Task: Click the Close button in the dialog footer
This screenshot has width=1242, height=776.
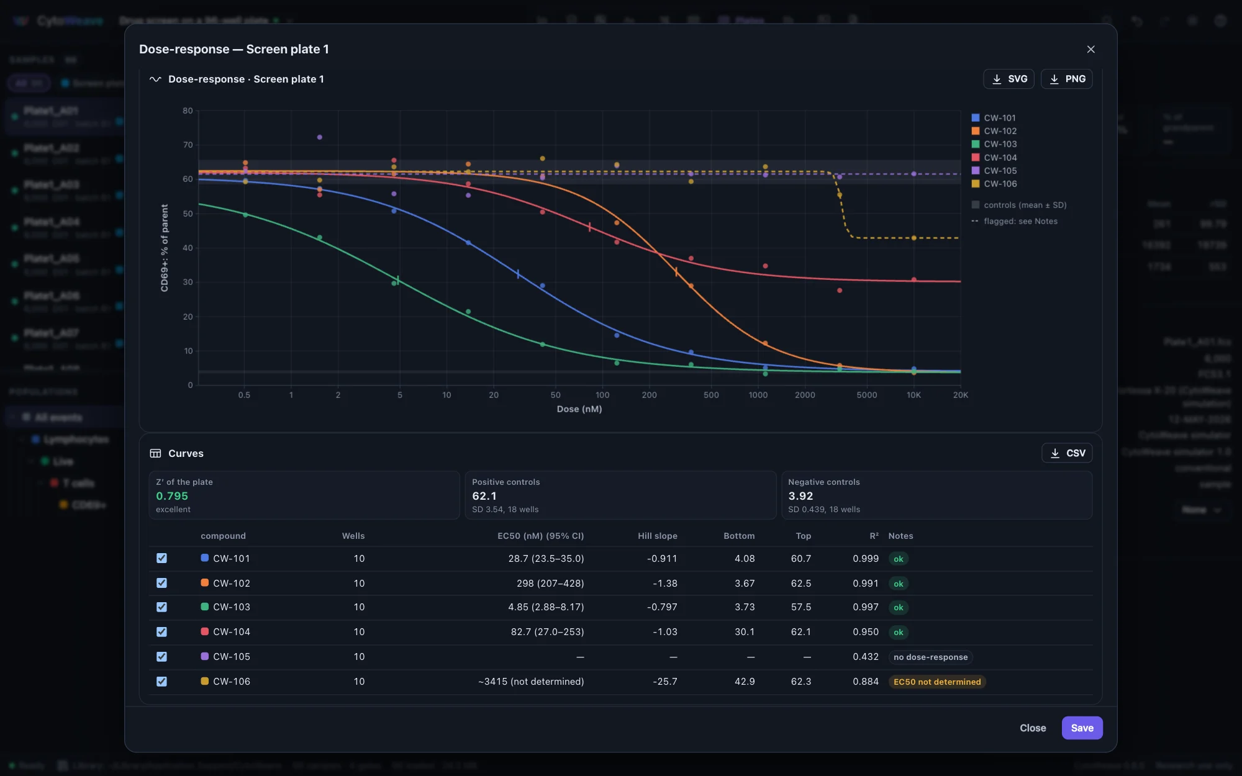Action: pyautogui.click(x=1033, y=728)
